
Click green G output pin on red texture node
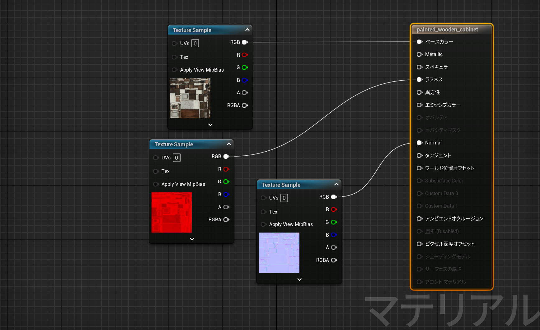click(x=226, y=182)
